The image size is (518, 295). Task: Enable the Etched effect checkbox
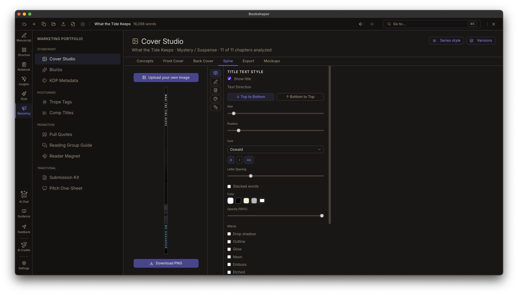click(229, 272)
